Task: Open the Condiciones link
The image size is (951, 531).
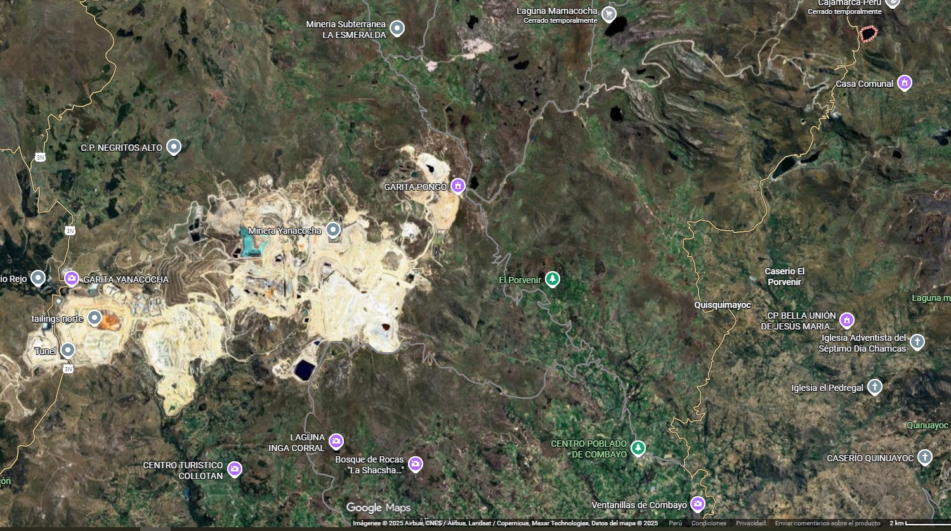Action: 709,523
